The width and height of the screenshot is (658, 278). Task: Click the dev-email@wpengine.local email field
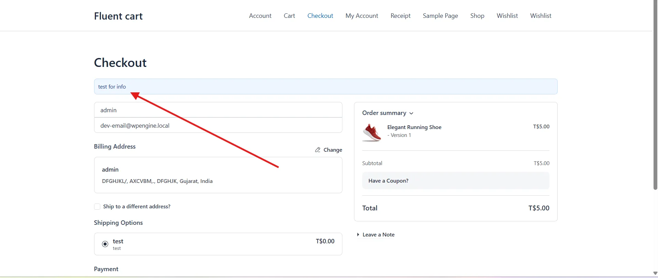click(218, 125)
